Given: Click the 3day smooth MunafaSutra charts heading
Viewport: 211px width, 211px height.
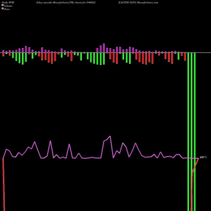Looking at the screenshot, I should (66, 3).
